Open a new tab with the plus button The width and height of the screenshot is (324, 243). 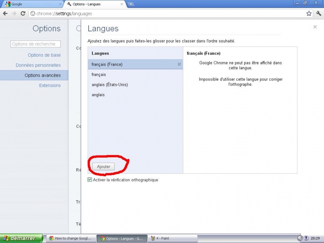130,4
